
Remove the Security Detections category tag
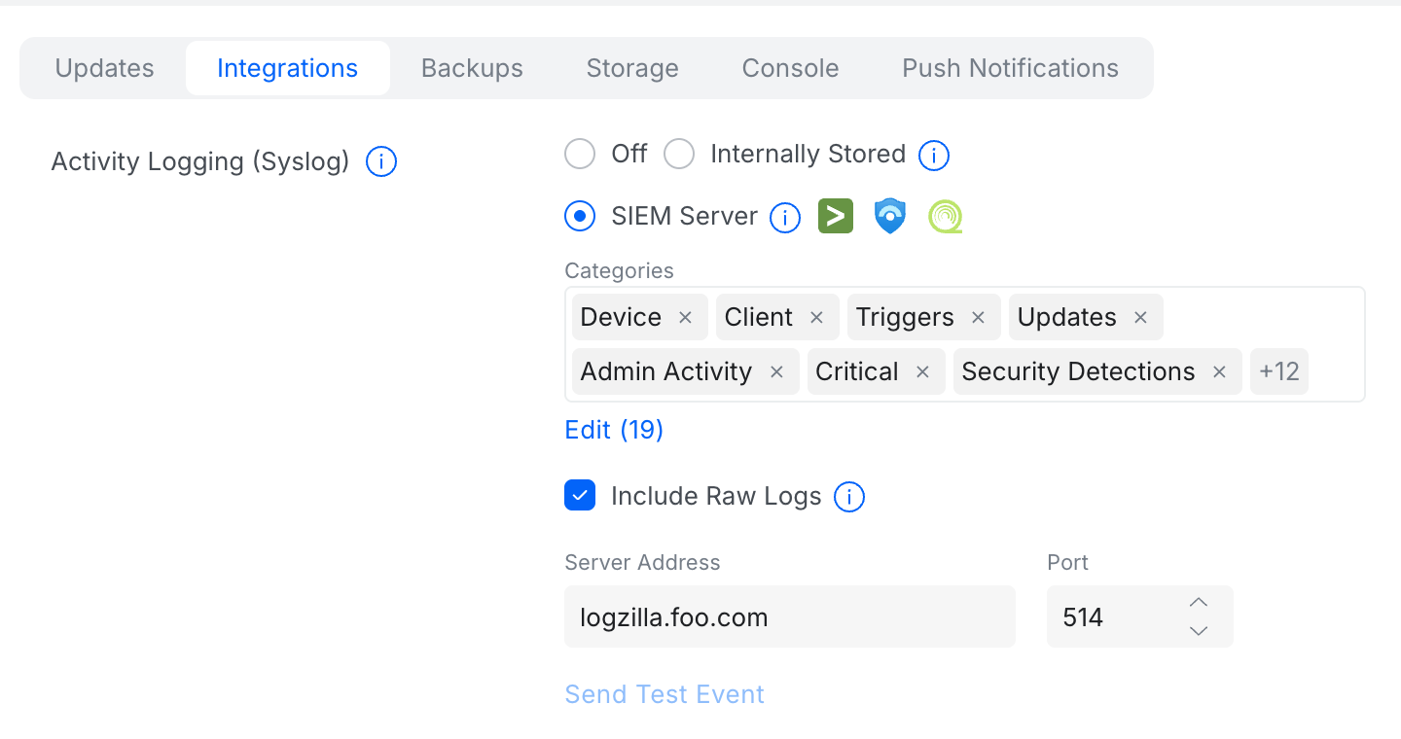[x=1219, y=371]
